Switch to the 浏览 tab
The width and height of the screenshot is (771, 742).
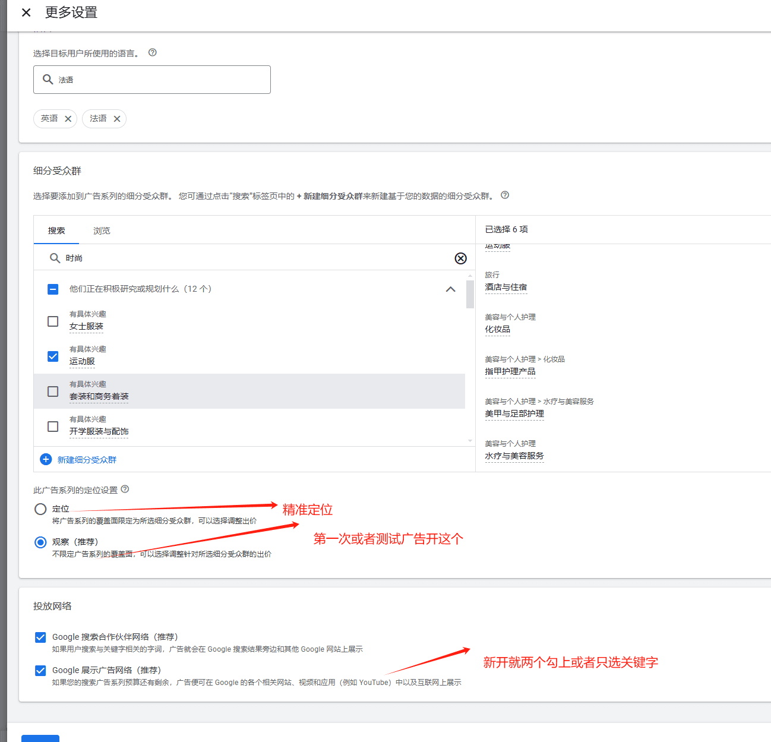click(102, 231)
